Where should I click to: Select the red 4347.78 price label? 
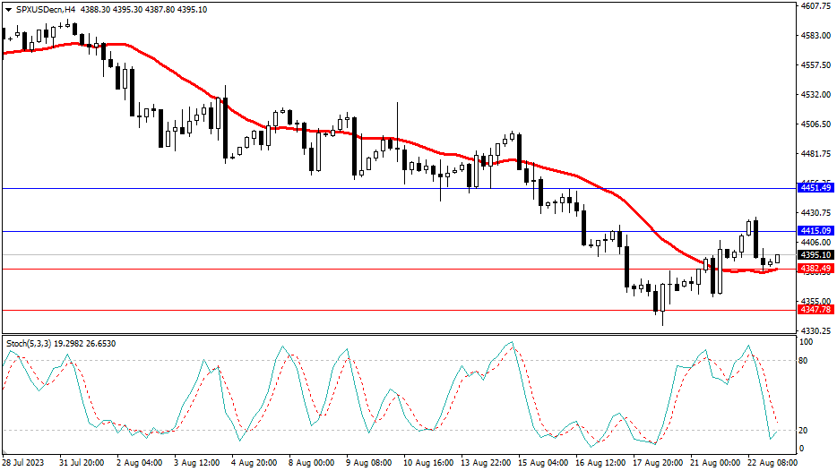tap(815, 309)
